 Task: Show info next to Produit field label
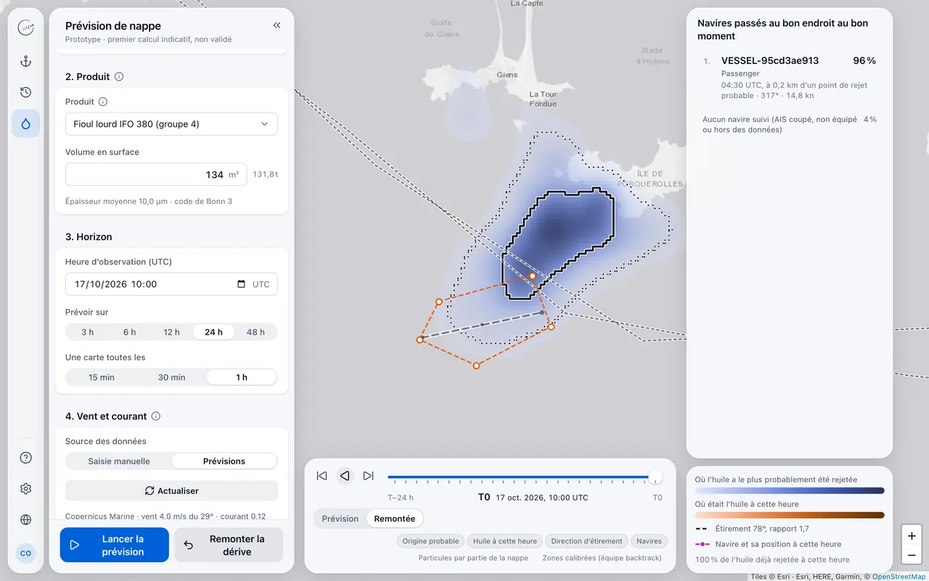point(103,102)
